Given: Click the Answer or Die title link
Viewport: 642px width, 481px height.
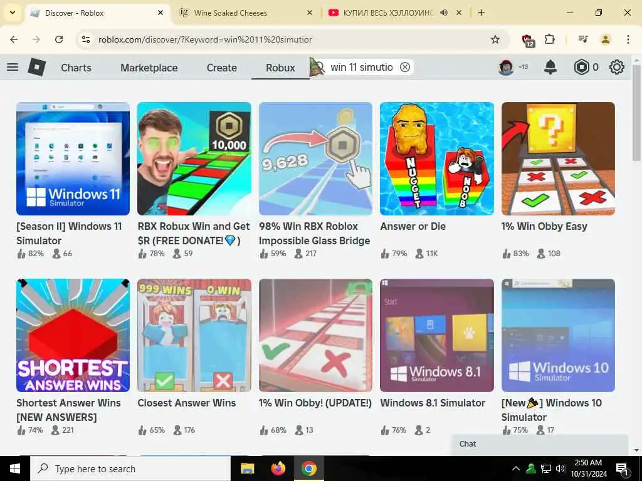Looking at the screenshot, I should click(413, 226).
